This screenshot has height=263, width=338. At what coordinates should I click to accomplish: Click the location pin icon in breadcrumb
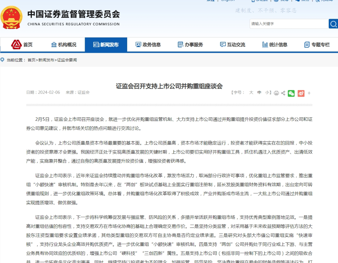[x=2, y=60]
